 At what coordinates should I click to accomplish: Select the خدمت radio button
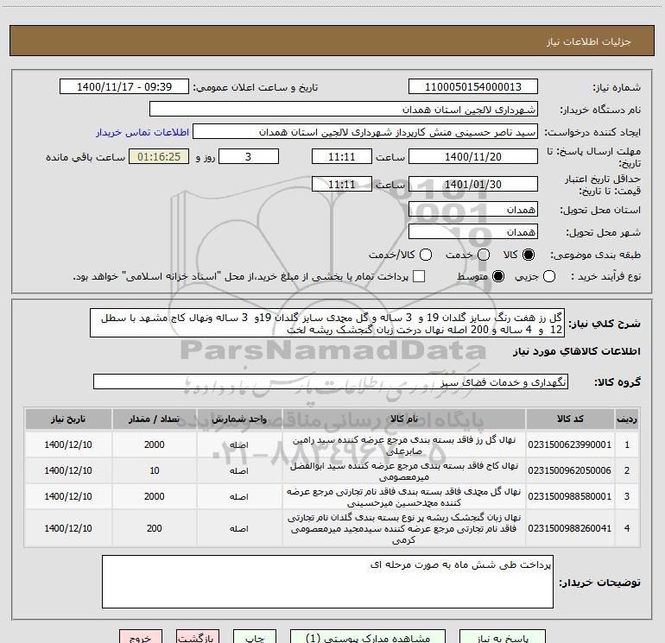coord(484,255)
